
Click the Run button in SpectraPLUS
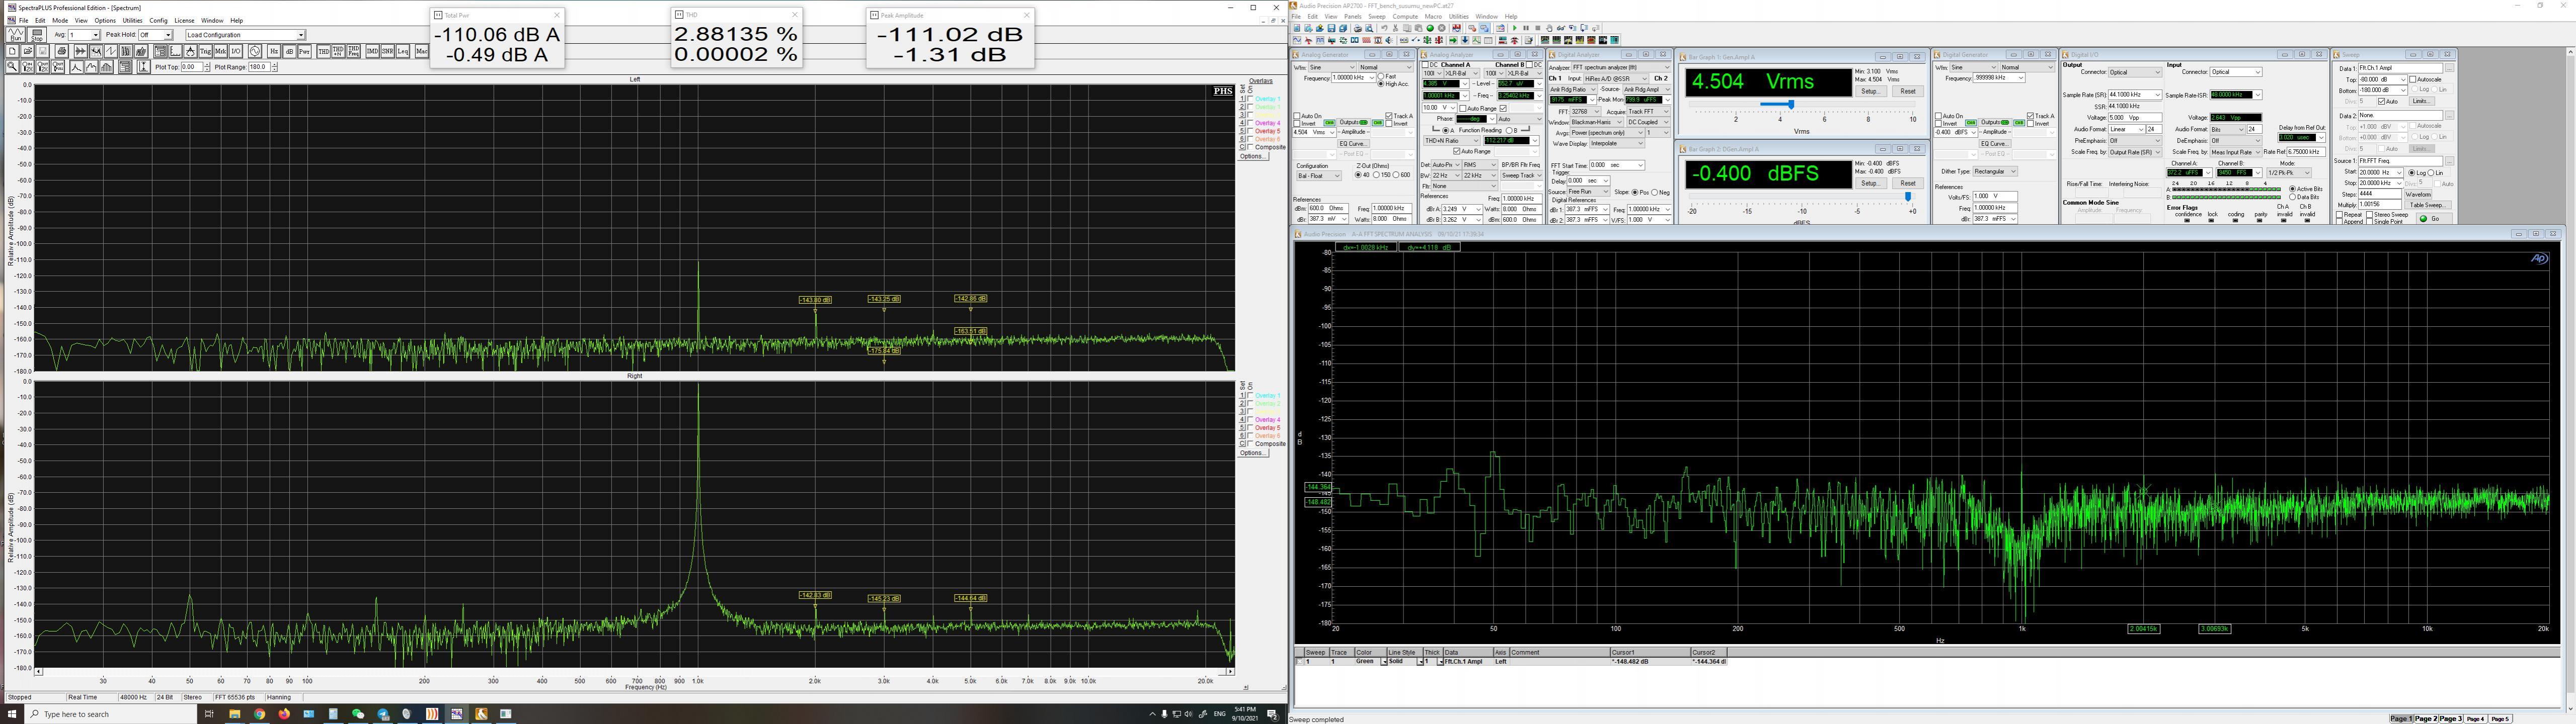(x=15, y=35)
